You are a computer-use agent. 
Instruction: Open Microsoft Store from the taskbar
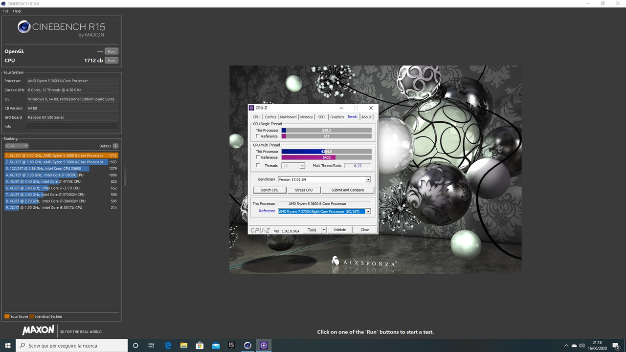(x=200, y=345)
